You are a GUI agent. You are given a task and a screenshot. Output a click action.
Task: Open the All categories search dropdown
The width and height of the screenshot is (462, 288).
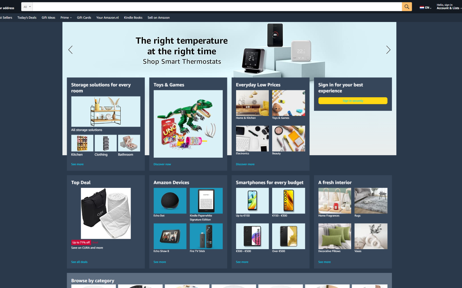(x=27, y=7)
